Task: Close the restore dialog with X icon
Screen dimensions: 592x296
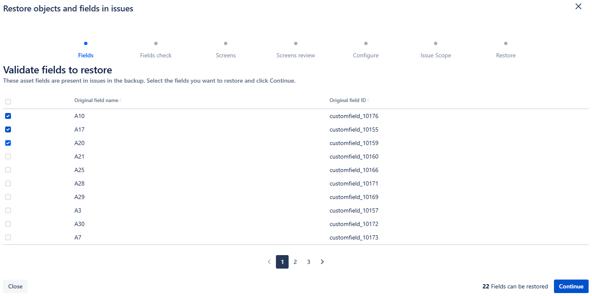Action: point(578,6)
